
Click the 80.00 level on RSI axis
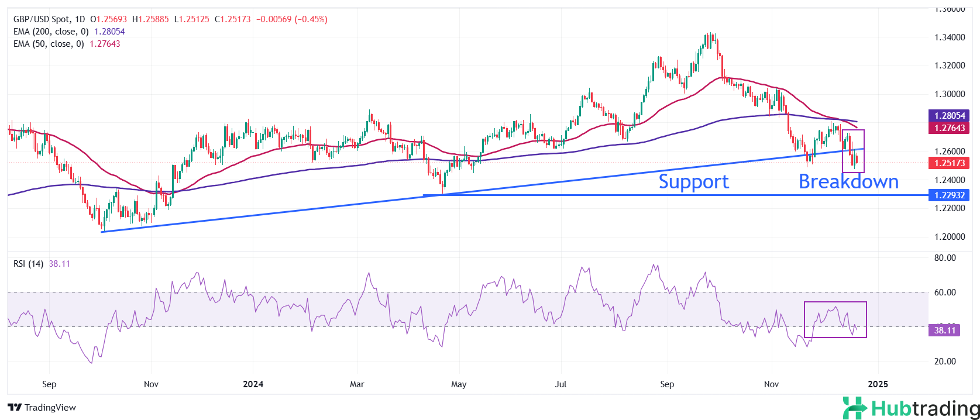(x=945, y=258)
